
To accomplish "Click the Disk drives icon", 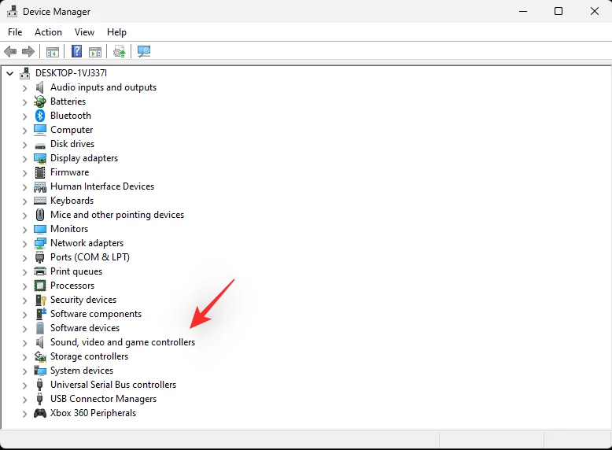I will [40, 146].
